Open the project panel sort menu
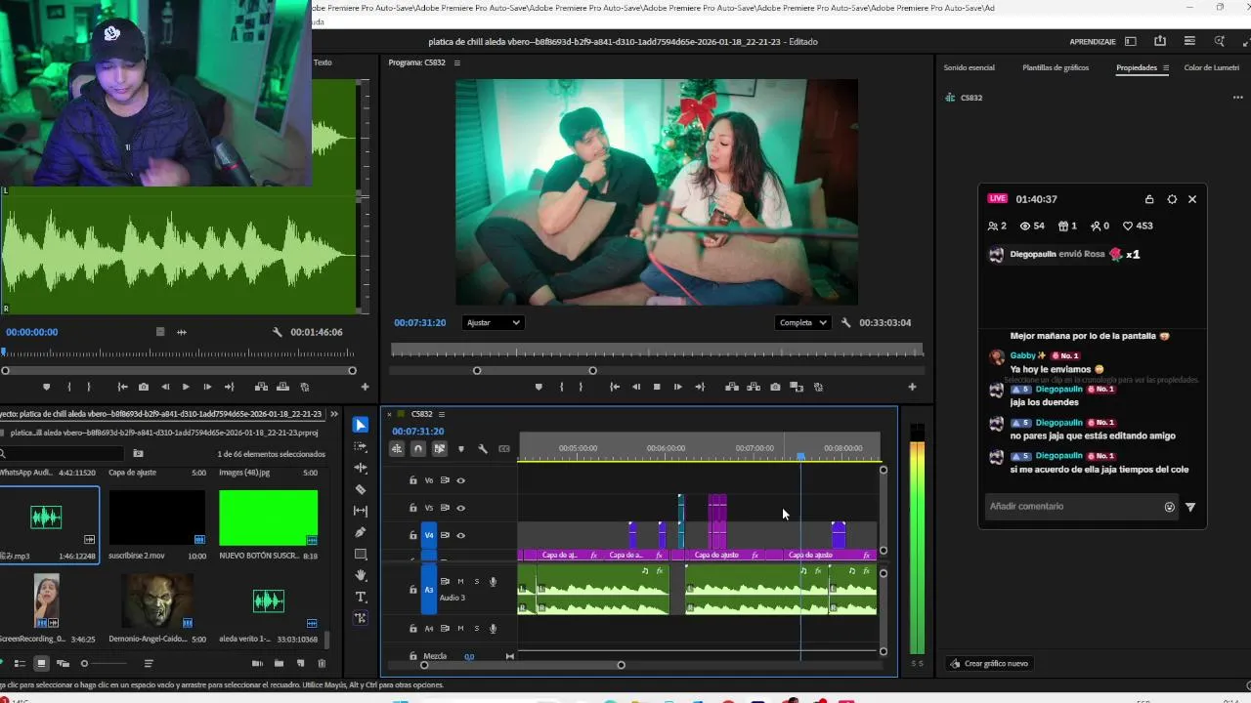The width and height of the screenshot is (1251, 703). (x=149, y=664)
